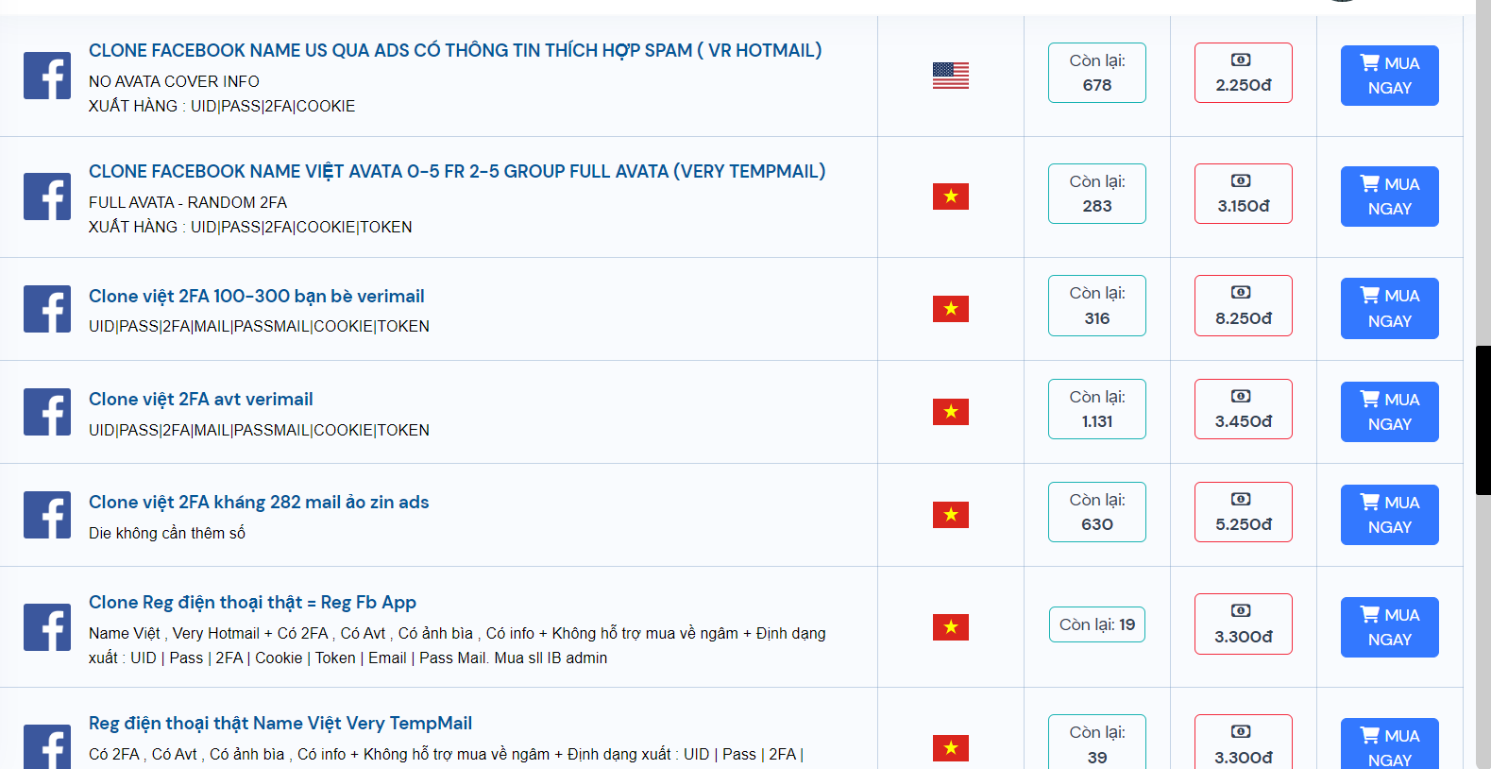Screen dimensions: 1491x769
Task: Click the page vertical scrollbar thumb
Action: click(1483, 420)
